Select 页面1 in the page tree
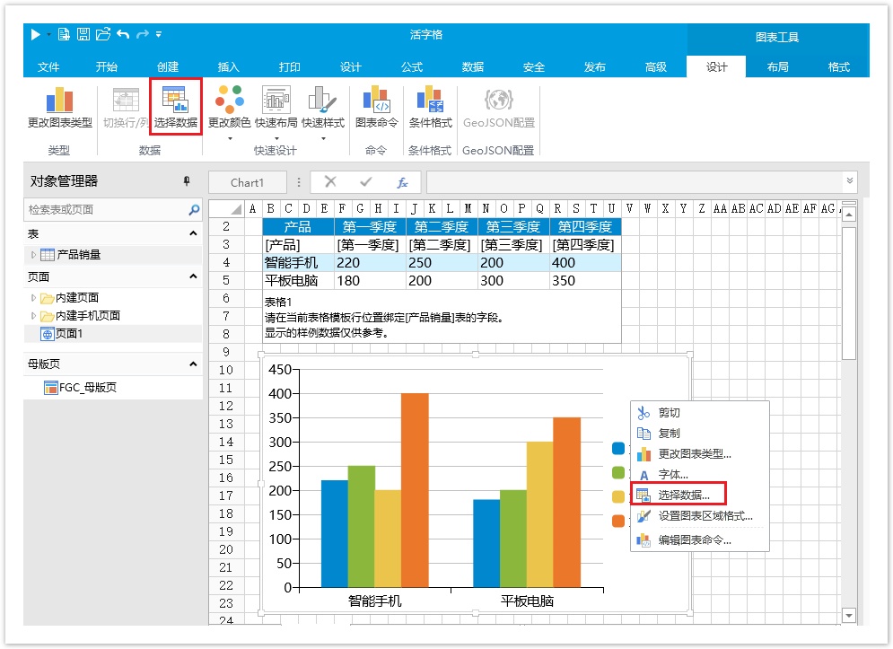The image size is (893, 649). coord(69,334)
